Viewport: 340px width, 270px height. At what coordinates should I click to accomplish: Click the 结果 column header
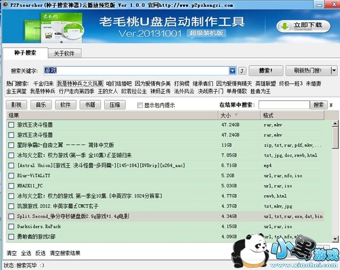point(112,115)
